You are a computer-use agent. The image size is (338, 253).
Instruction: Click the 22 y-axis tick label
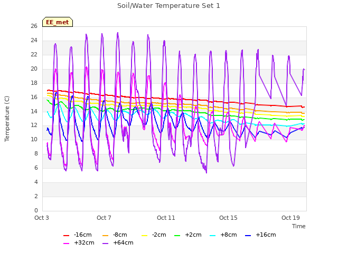(34, 54)
